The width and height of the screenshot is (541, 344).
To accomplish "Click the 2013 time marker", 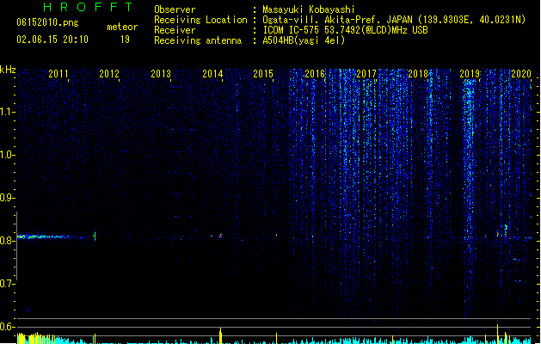I will (x=161, y=74).
